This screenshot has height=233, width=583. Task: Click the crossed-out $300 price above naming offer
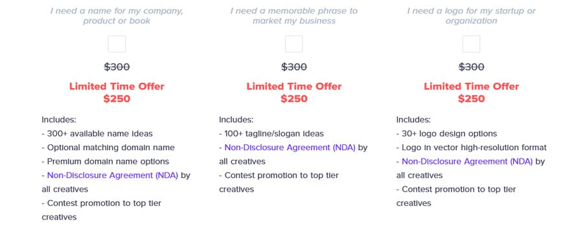(117, 67)
